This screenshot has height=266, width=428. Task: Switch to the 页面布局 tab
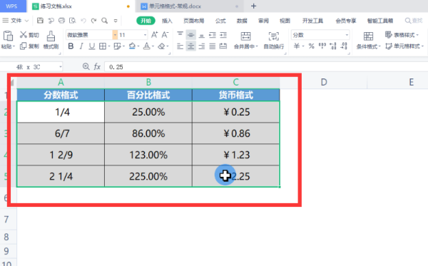point(194,21)
